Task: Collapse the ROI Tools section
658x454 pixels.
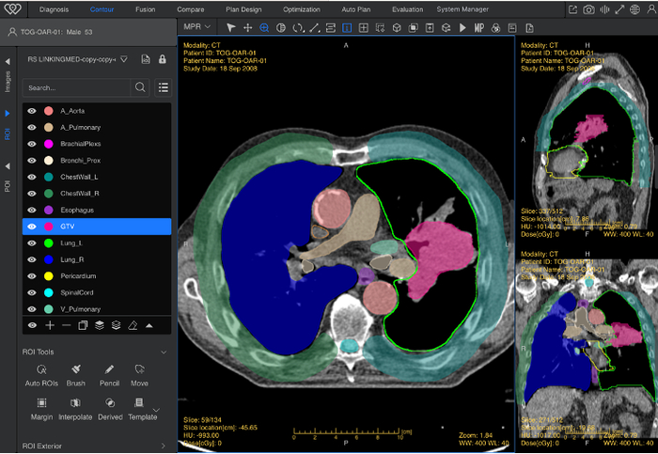Action: [x=164, y=352]
